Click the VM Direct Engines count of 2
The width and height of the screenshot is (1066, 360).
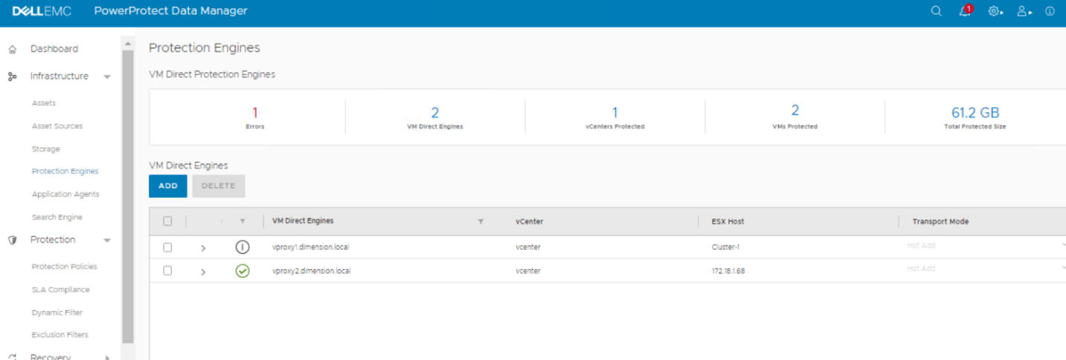click(x=435, y=113)
